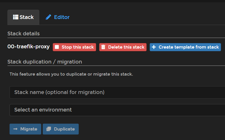Click the square stop icon
225x140 pixels.
(57, 47)
